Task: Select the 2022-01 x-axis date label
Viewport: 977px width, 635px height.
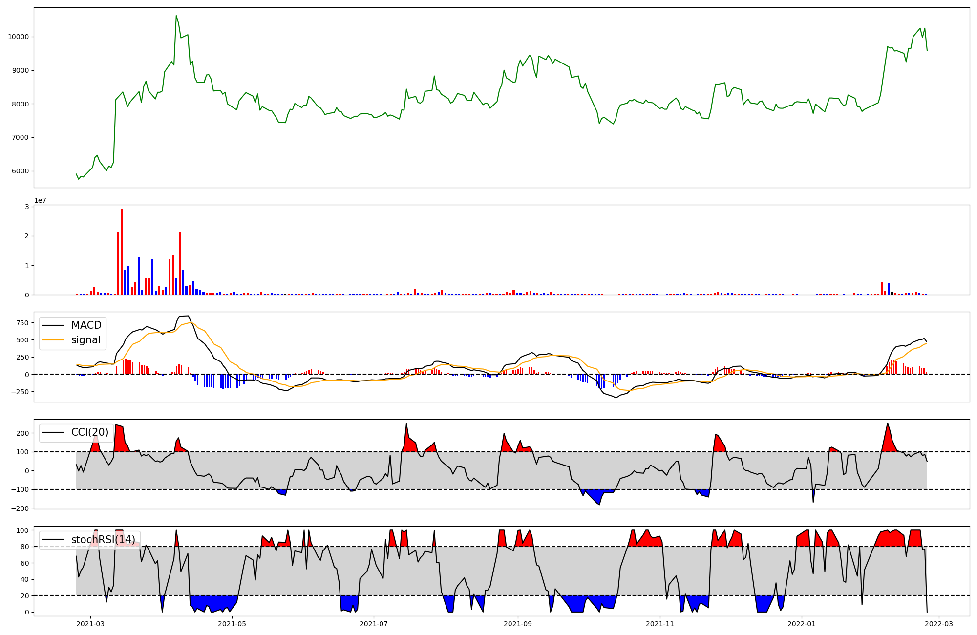Action: 802,623
